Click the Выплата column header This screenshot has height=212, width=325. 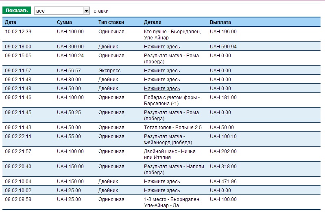pos(220,22)
